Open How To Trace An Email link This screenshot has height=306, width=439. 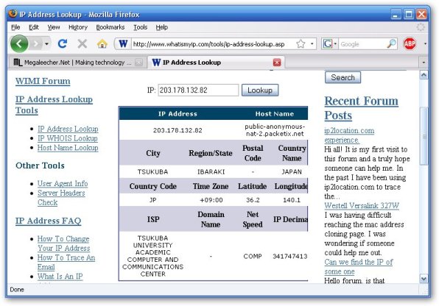click(x=66, y=262)
